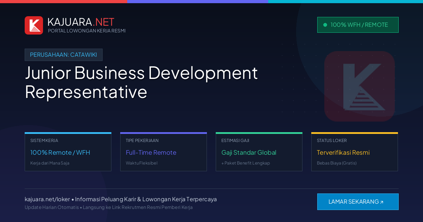Click the Junior Business Development Representative title
Viewport: 423px width, 222px height.
tap(141, 82)
